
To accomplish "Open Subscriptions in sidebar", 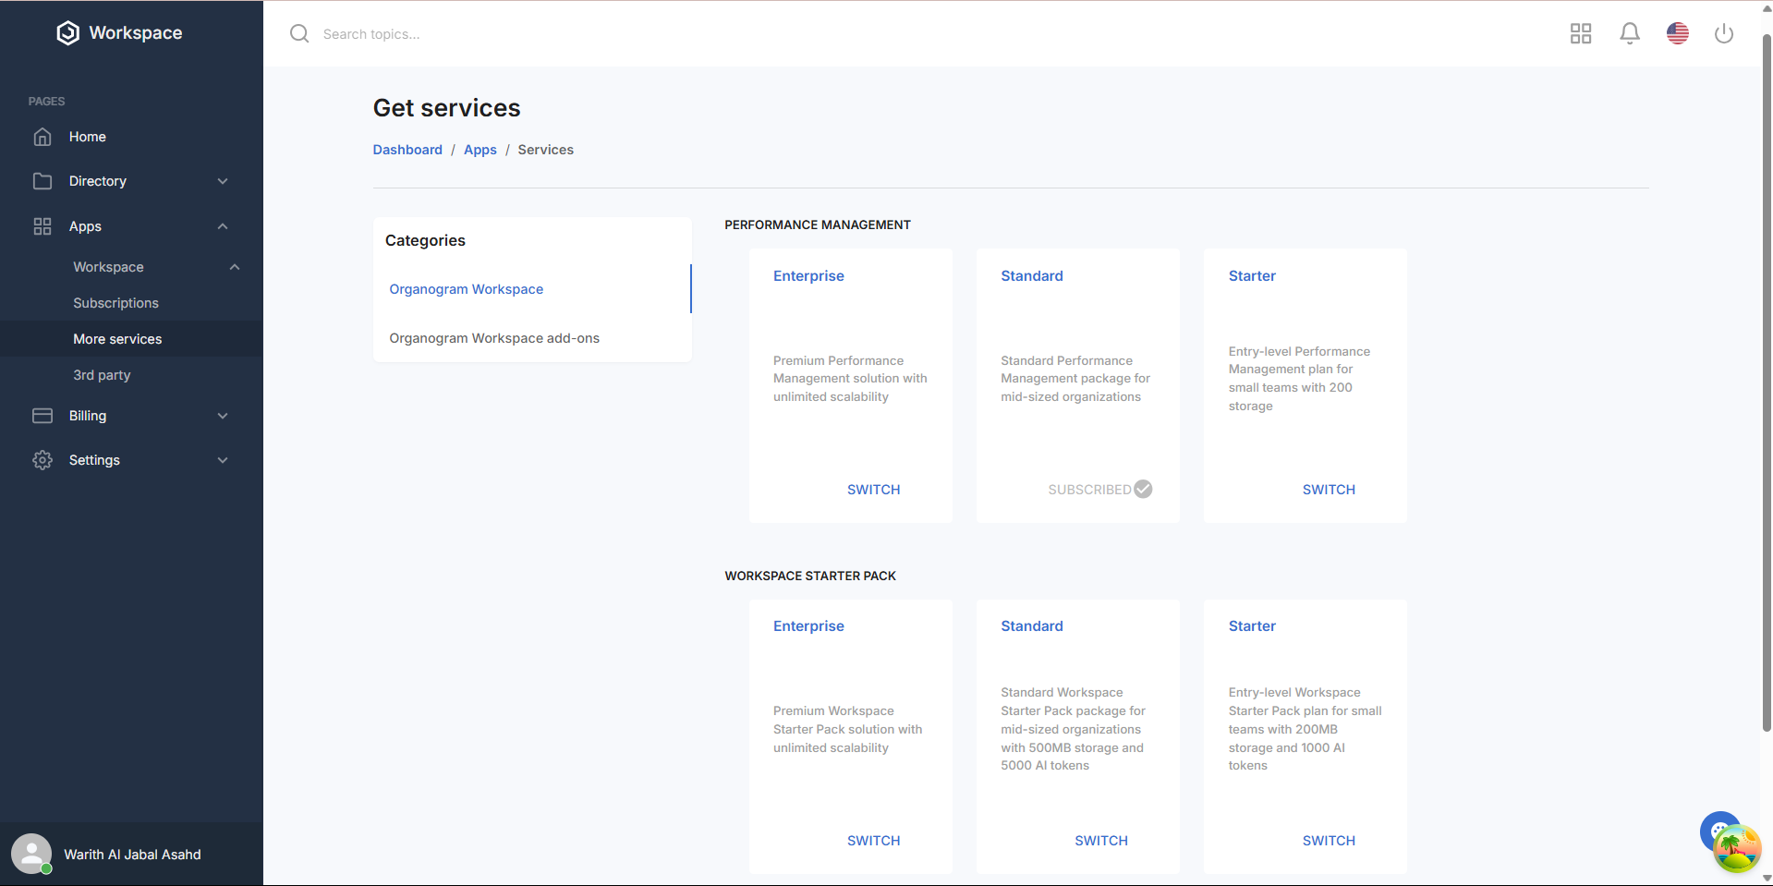I will (x=115, y=303).
